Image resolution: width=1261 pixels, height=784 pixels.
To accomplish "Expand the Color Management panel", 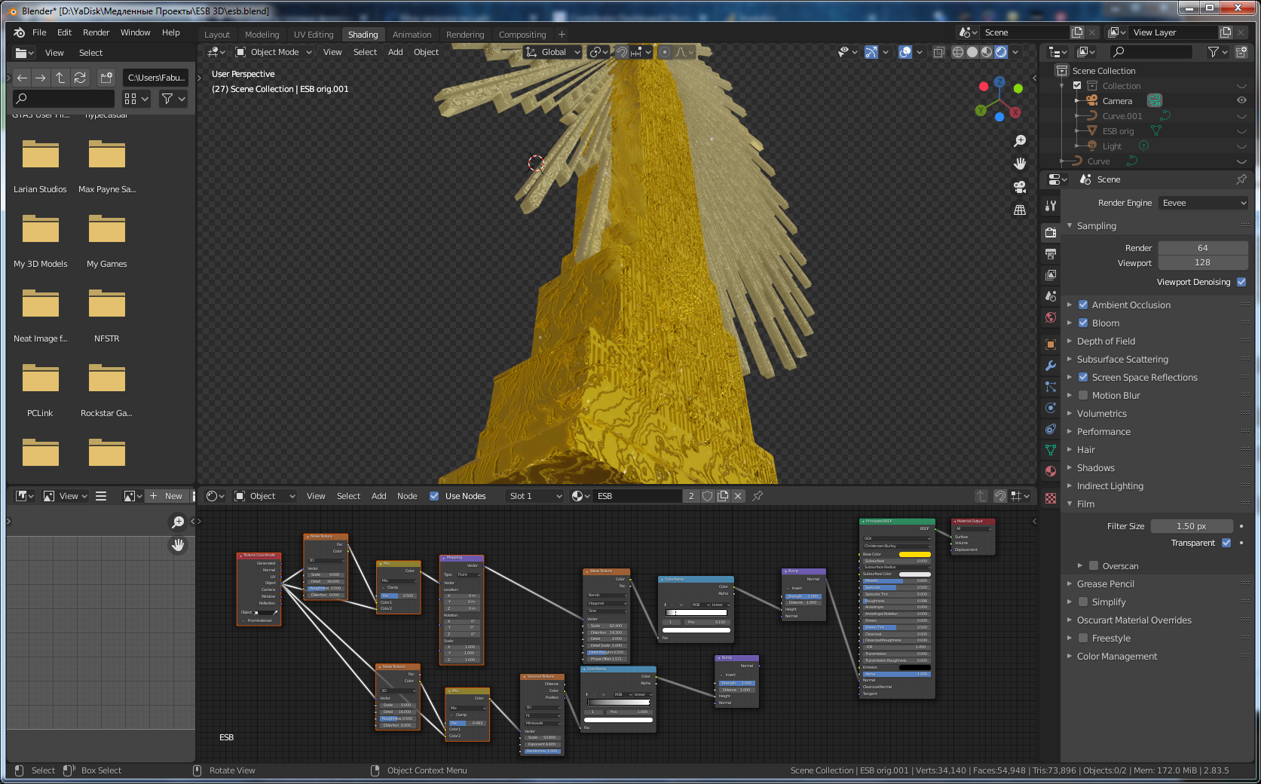I will point(1116,657).
